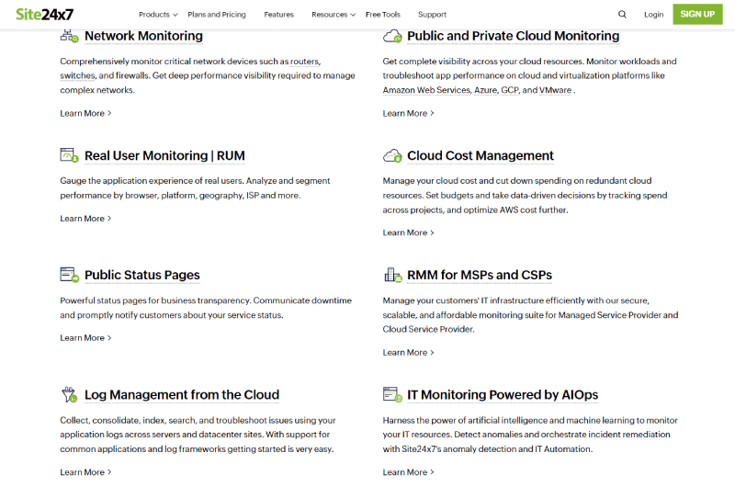Expand the Products dropdown menu
Image resolution: width=735 pixels, height=487 pixels.
158,15
